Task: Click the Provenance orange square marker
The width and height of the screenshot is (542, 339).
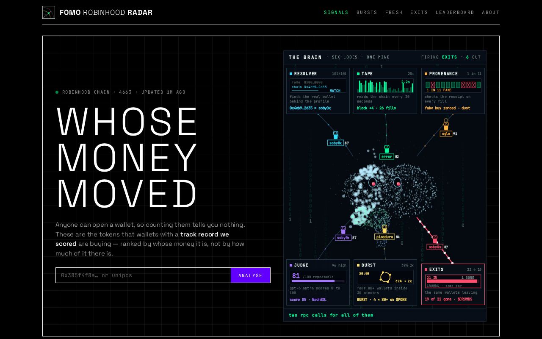Action: pyautogui.click(x=426, y=74)
